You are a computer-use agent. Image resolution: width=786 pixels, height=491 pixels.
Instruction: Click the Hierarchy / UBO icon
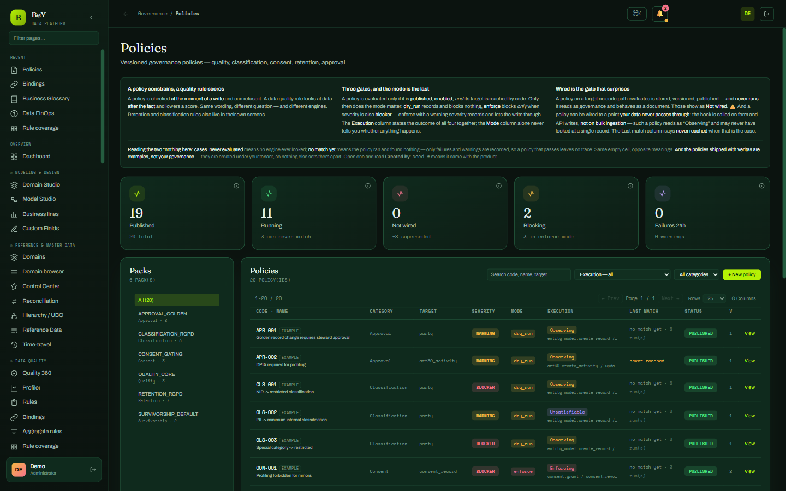[x=14, y=315]
